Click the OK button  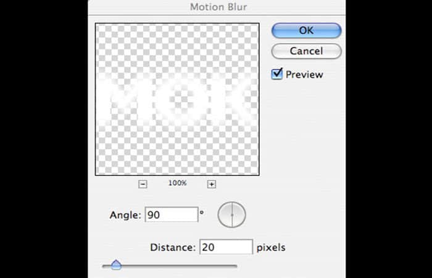[x=306, y=30]
